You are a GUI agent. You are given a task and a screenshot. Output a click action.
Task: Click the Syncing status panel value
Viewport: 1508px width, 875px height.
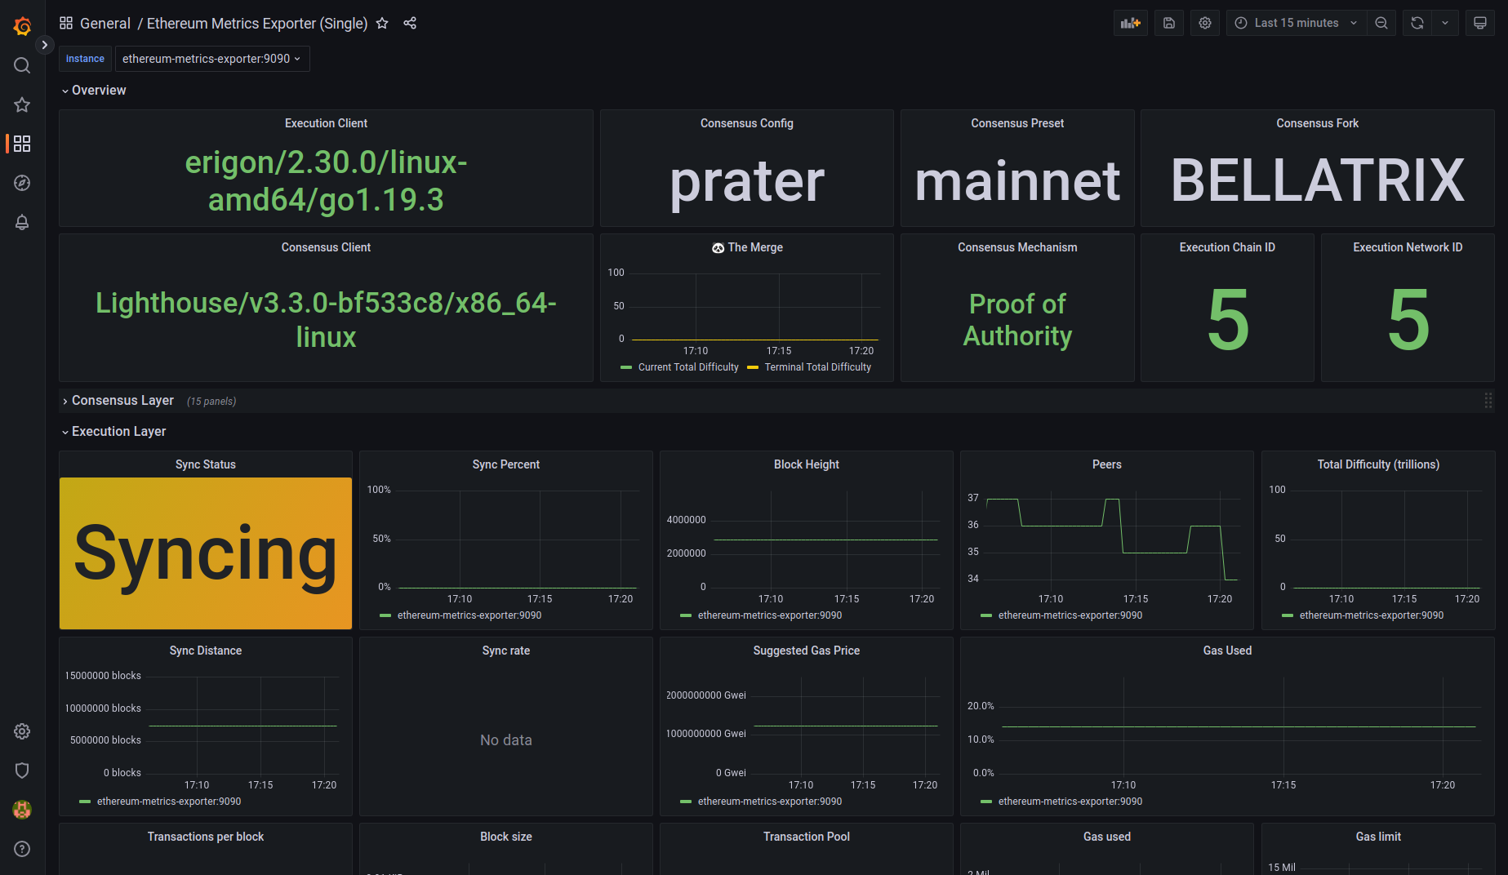[x=206, y=553]
